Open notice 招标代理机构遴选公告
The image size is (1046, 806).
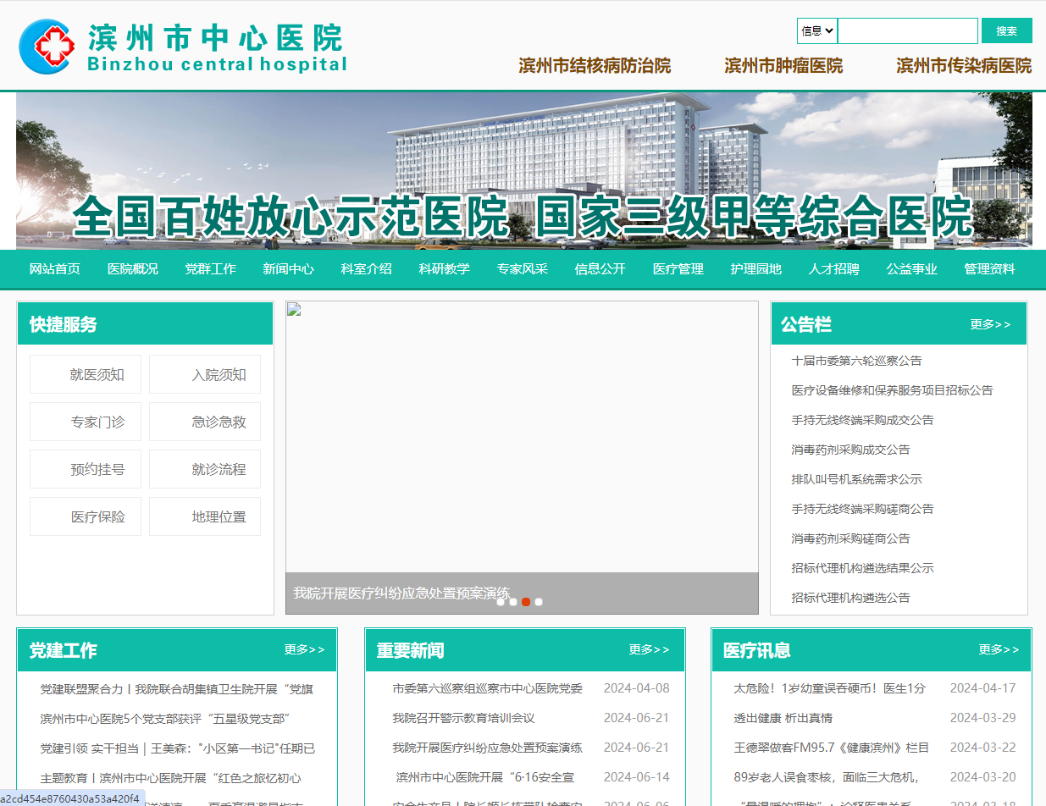tap(850, 598)
